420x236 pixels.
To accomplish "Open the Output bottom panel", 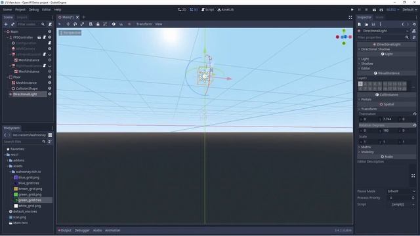I will (65, 230).
